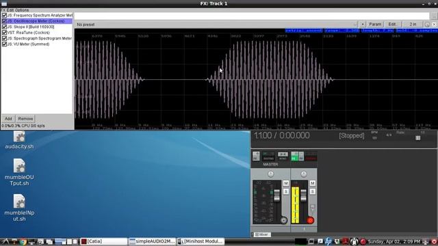Click the transport time display 1.1.00 / 0:00.000
The height and width of the screenshot is (246, 438).
pyautogui.click(x=281, y=135)
